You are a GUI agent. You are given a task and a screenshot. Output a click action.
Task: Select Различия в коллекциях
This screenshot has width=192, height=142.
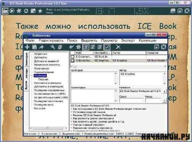click(47, 83)
